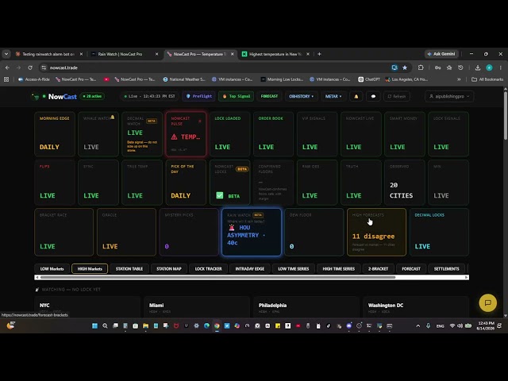The image size is (508, 381).
Task: Open the Pick of the Day card
Action: click(186, 183)
